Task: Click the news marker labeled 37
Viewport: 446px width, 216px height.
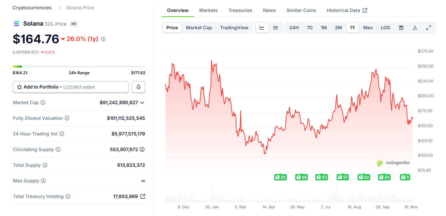Action: coord(343,177)
